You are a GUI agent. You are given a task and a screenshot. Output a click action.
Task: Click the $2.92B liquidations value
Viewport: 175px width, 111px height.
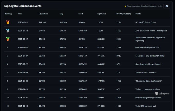[x=42, y=81]
